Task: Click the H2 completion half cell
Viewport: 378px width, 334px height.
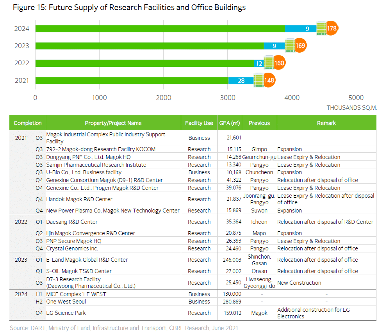Action: [x=39, y=302]
